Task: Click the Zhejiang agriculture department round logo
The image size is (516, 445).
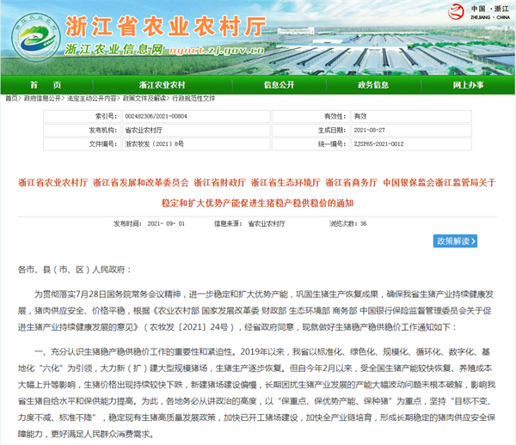Action: pyautogui.click(x=33, y=36)
